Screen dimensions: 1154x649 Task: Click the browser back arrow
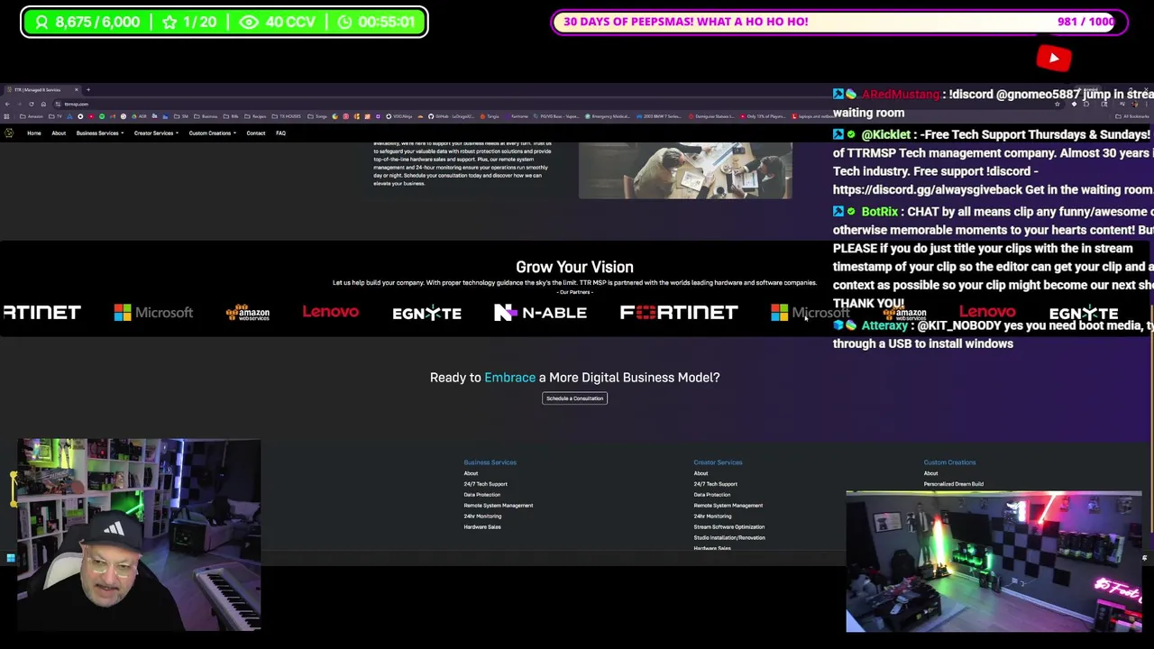[7, 104]
